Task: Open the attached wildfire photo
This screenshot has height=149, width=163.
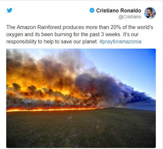Action: [81, 98]
